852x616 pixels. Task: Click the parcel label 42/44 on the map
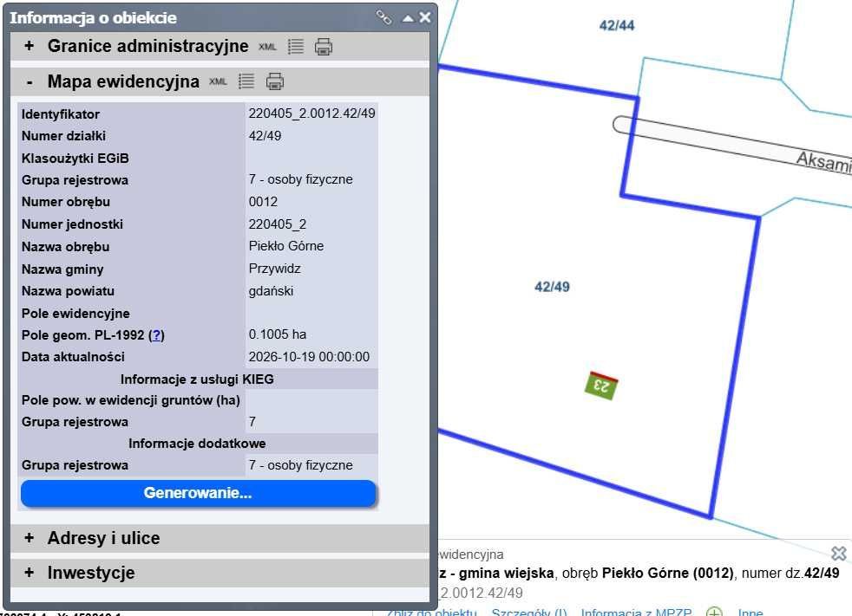(x=617, y=25)
